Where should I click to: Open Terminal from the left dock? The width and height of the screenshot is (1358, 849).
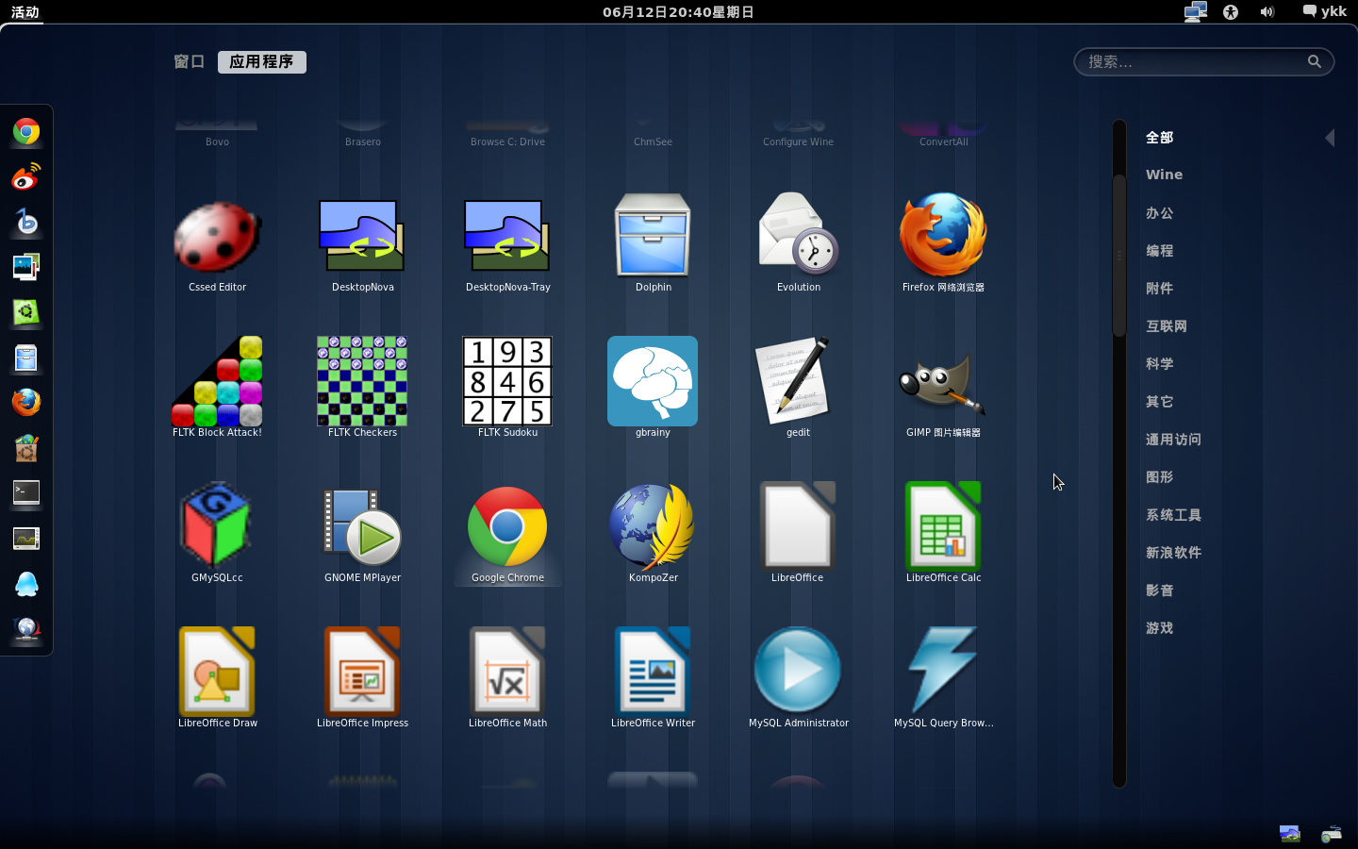pos(26,493)
